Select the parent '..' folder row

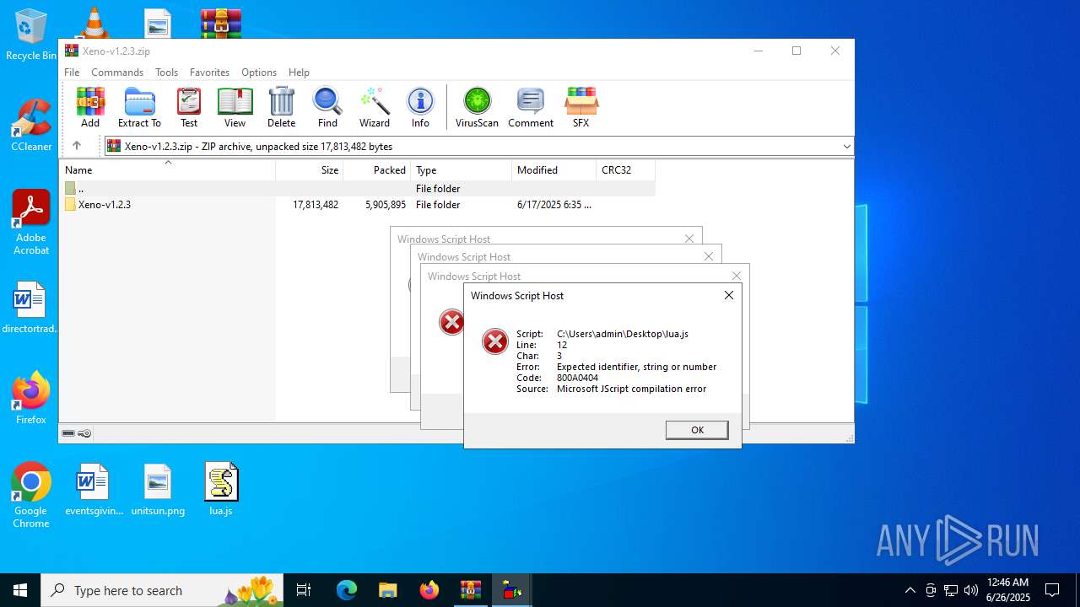[x=358, y=188]
